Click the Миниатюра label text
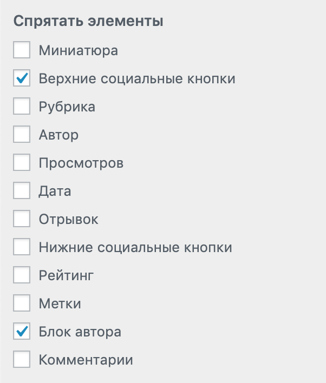Viewport: 326px width, 383px height. click(x=79, y=51)
